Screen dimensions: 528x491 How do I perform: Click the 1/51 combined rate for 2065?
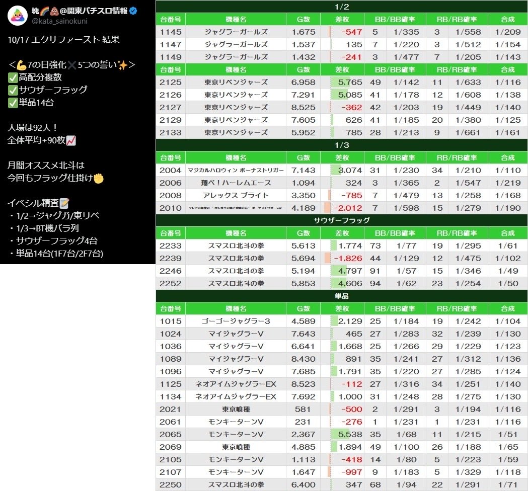(508, 435)
